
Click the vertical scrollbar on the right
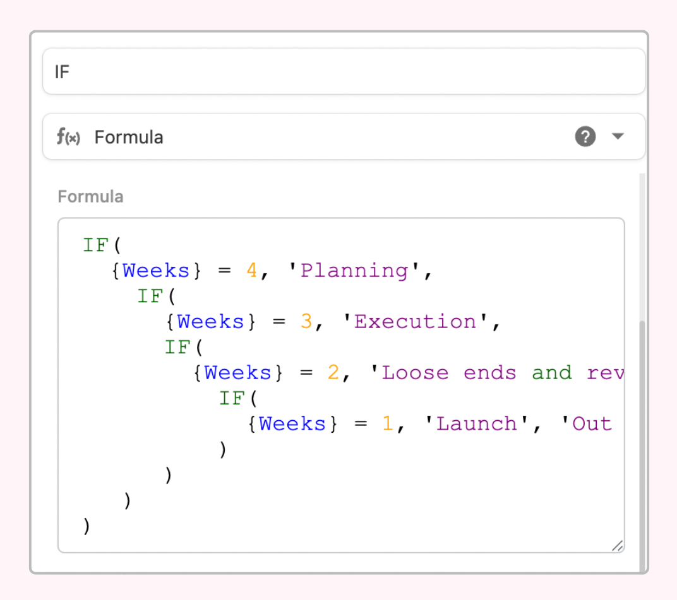pos(643,442)
